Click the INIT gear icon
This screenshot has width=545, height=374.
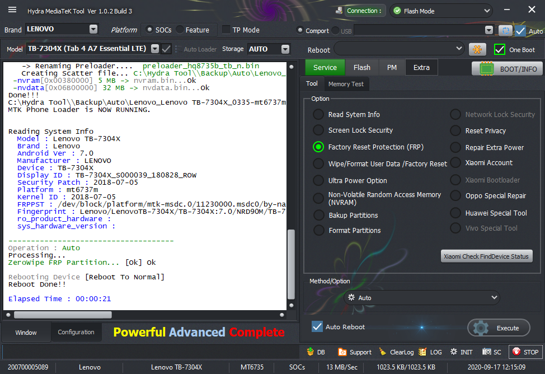point(454,352)
